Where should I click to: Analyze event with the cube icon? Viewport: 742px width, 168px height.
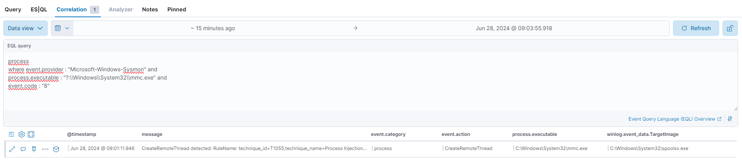[56, 149]
